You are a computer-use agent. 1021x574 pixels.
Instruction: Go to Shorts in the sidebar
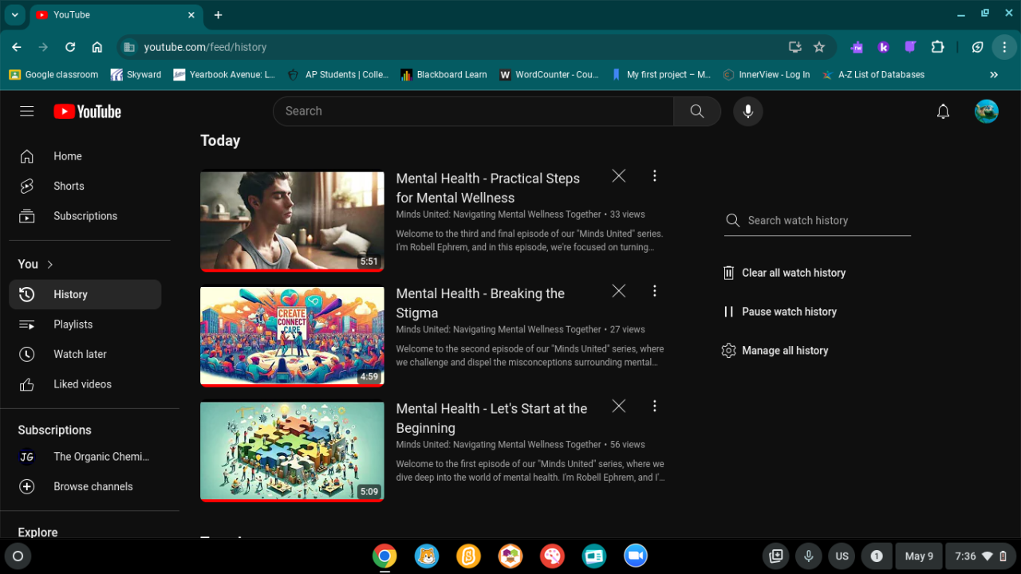click(69, 186)
